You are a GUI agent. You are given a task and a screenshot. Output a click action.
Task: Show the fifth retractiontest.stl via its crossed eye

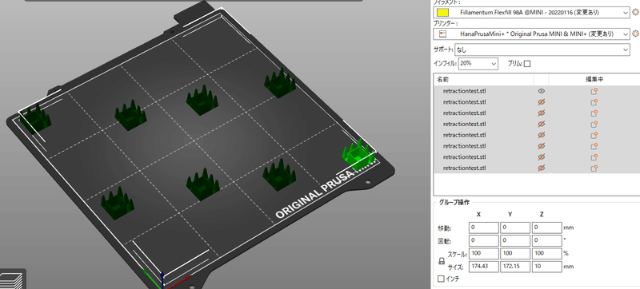(542, 135)
